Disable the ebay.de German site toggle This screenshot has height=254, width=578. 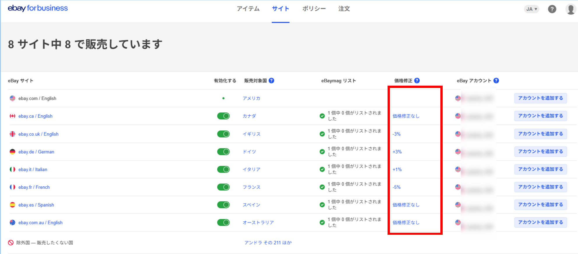coord(223,152)
